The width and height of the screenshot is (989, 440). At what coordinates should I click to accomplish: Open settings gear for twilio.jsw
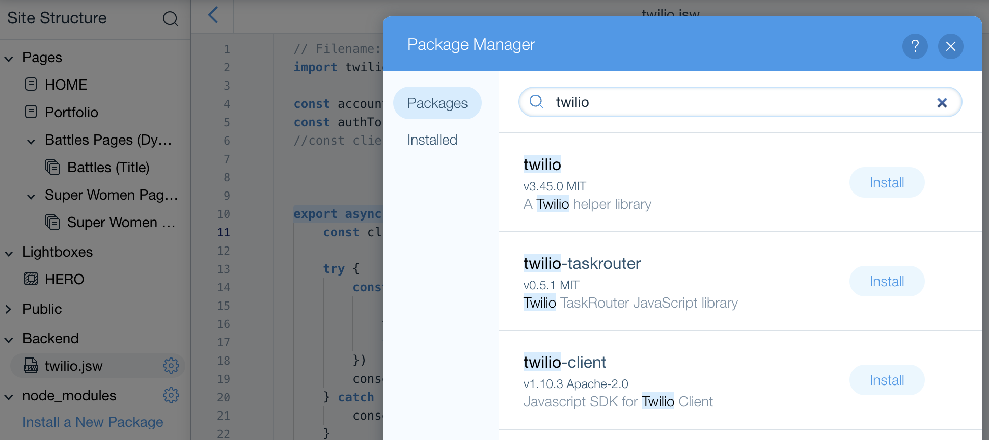pos(171,366)
